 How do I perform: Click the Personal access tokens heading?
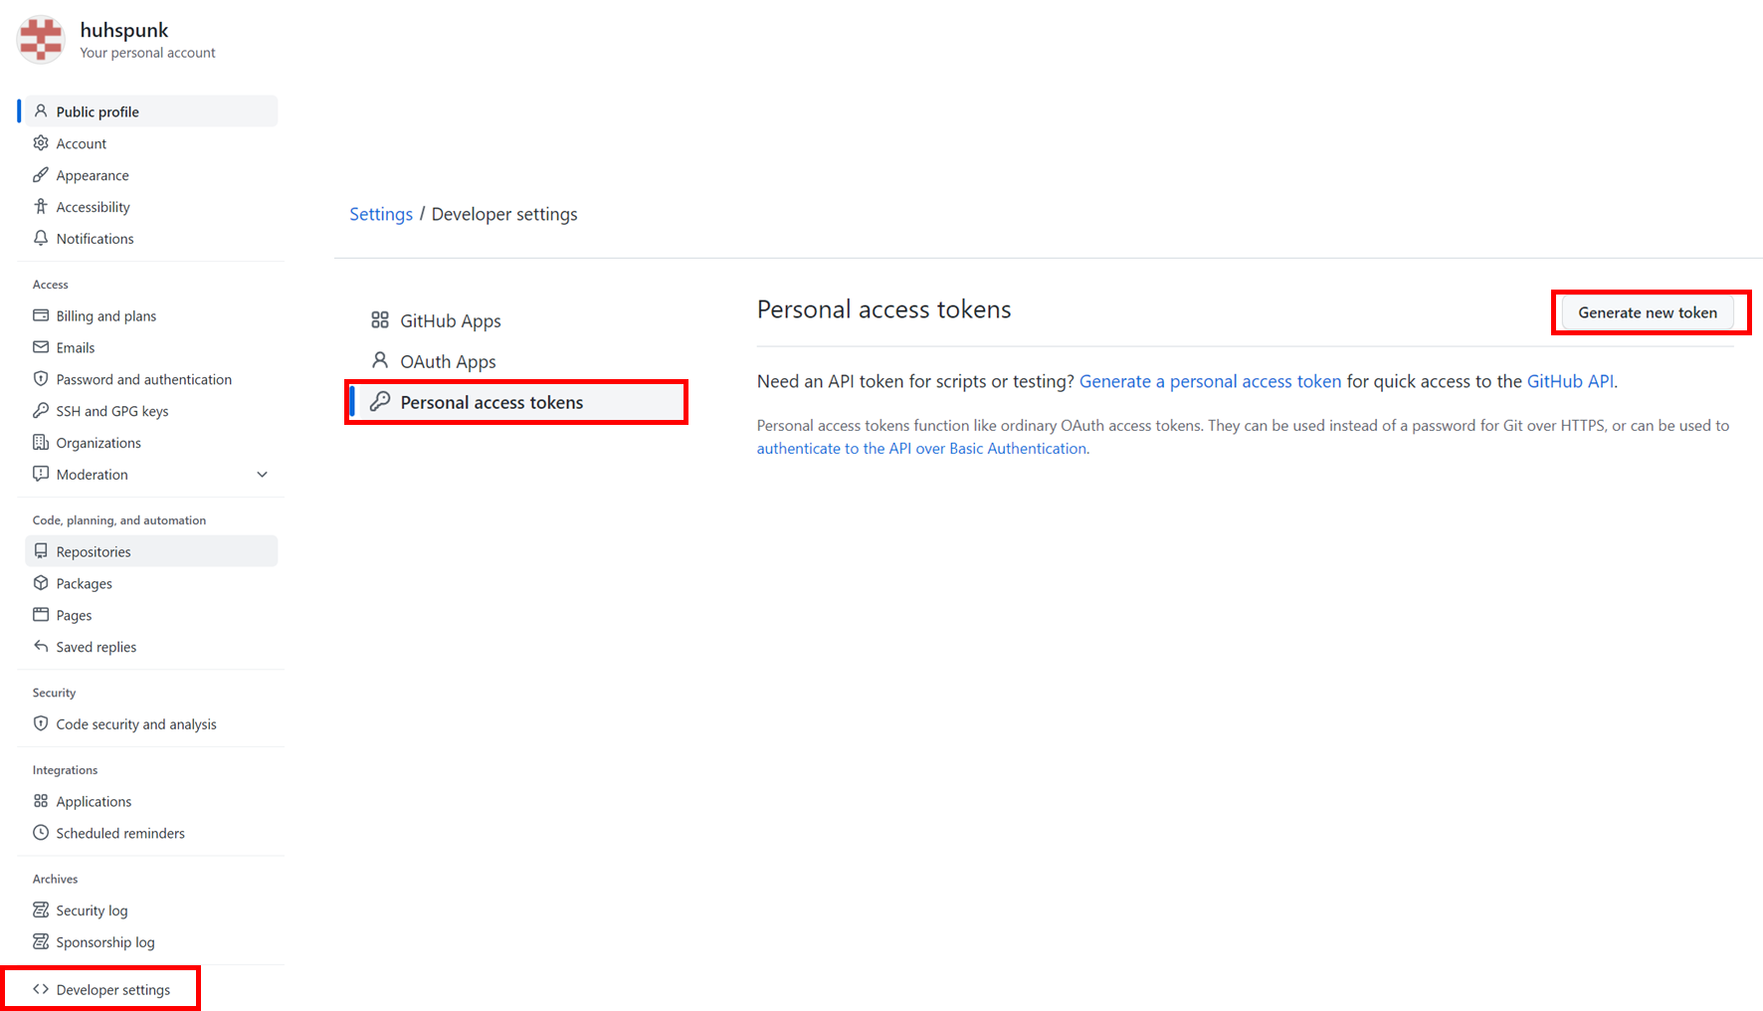coord(883,309)
